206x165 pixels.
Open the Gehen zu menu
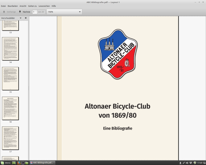(32, 6)
